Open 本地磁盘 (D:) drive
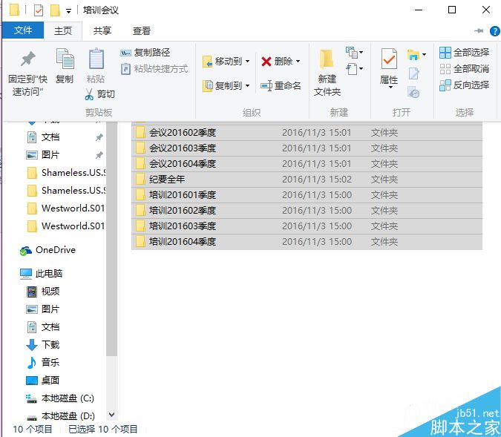Image resolution: width=501 pixels, height=437 pixels. pos(60,416)
